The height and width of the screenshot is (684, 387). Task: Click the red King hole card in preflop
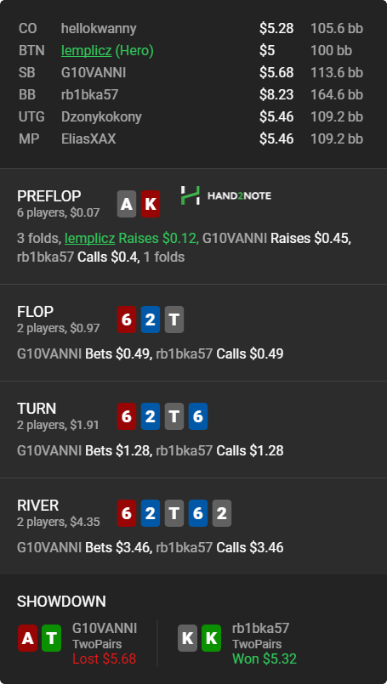[x=151, y=204]
